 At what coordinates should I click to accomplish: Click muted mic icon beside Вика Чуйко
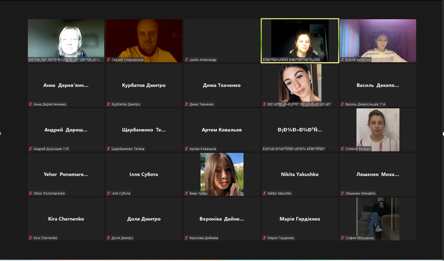tap(186, 193)
